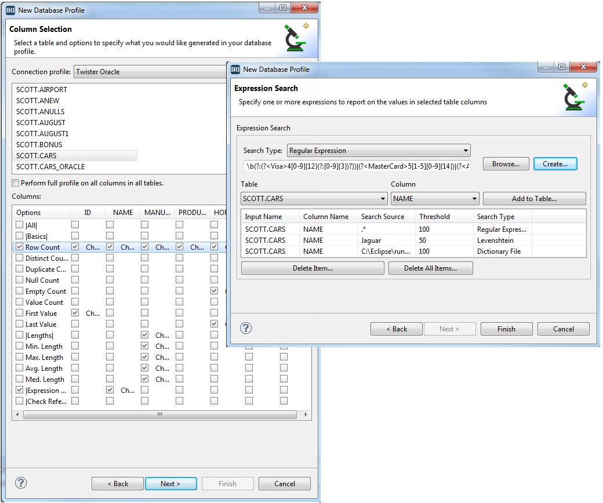Open the Column NAME dropdown

coord(435,199)
